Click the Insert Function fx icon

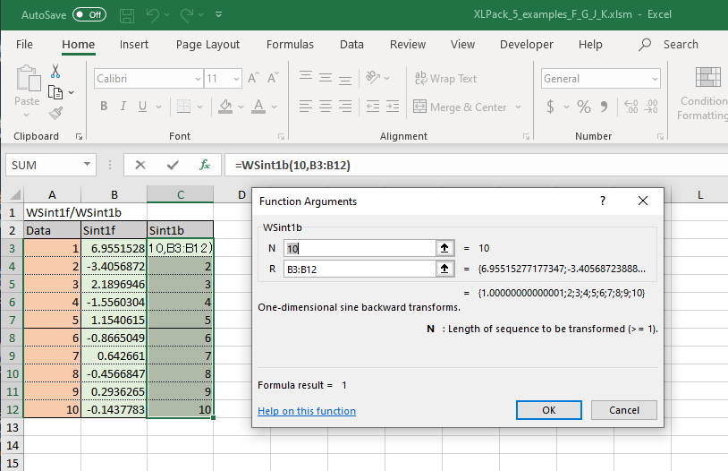tap(205, 165)
